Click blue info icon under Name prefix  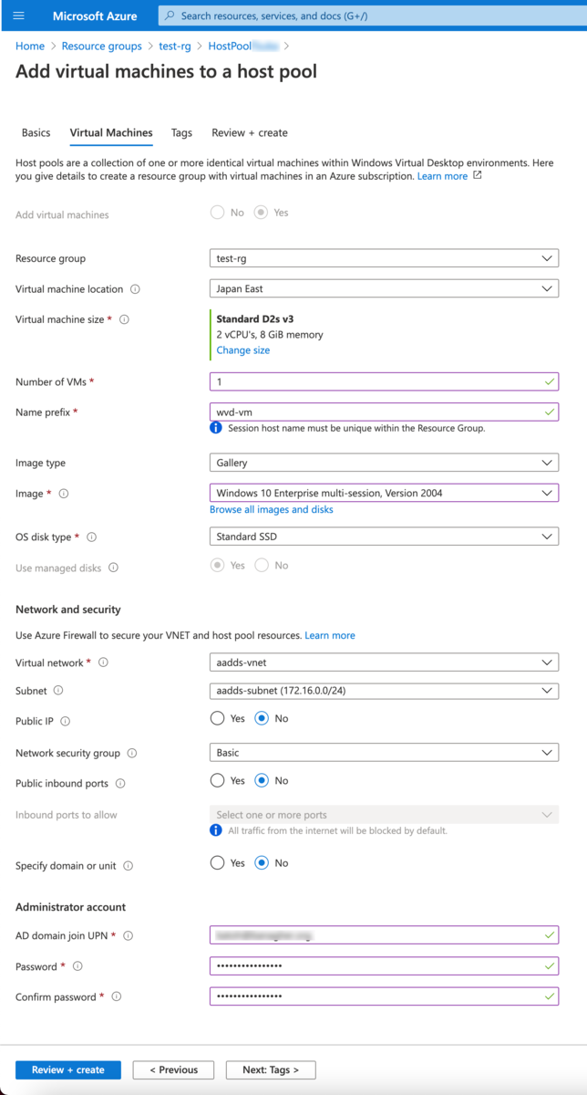pos(216,428)
